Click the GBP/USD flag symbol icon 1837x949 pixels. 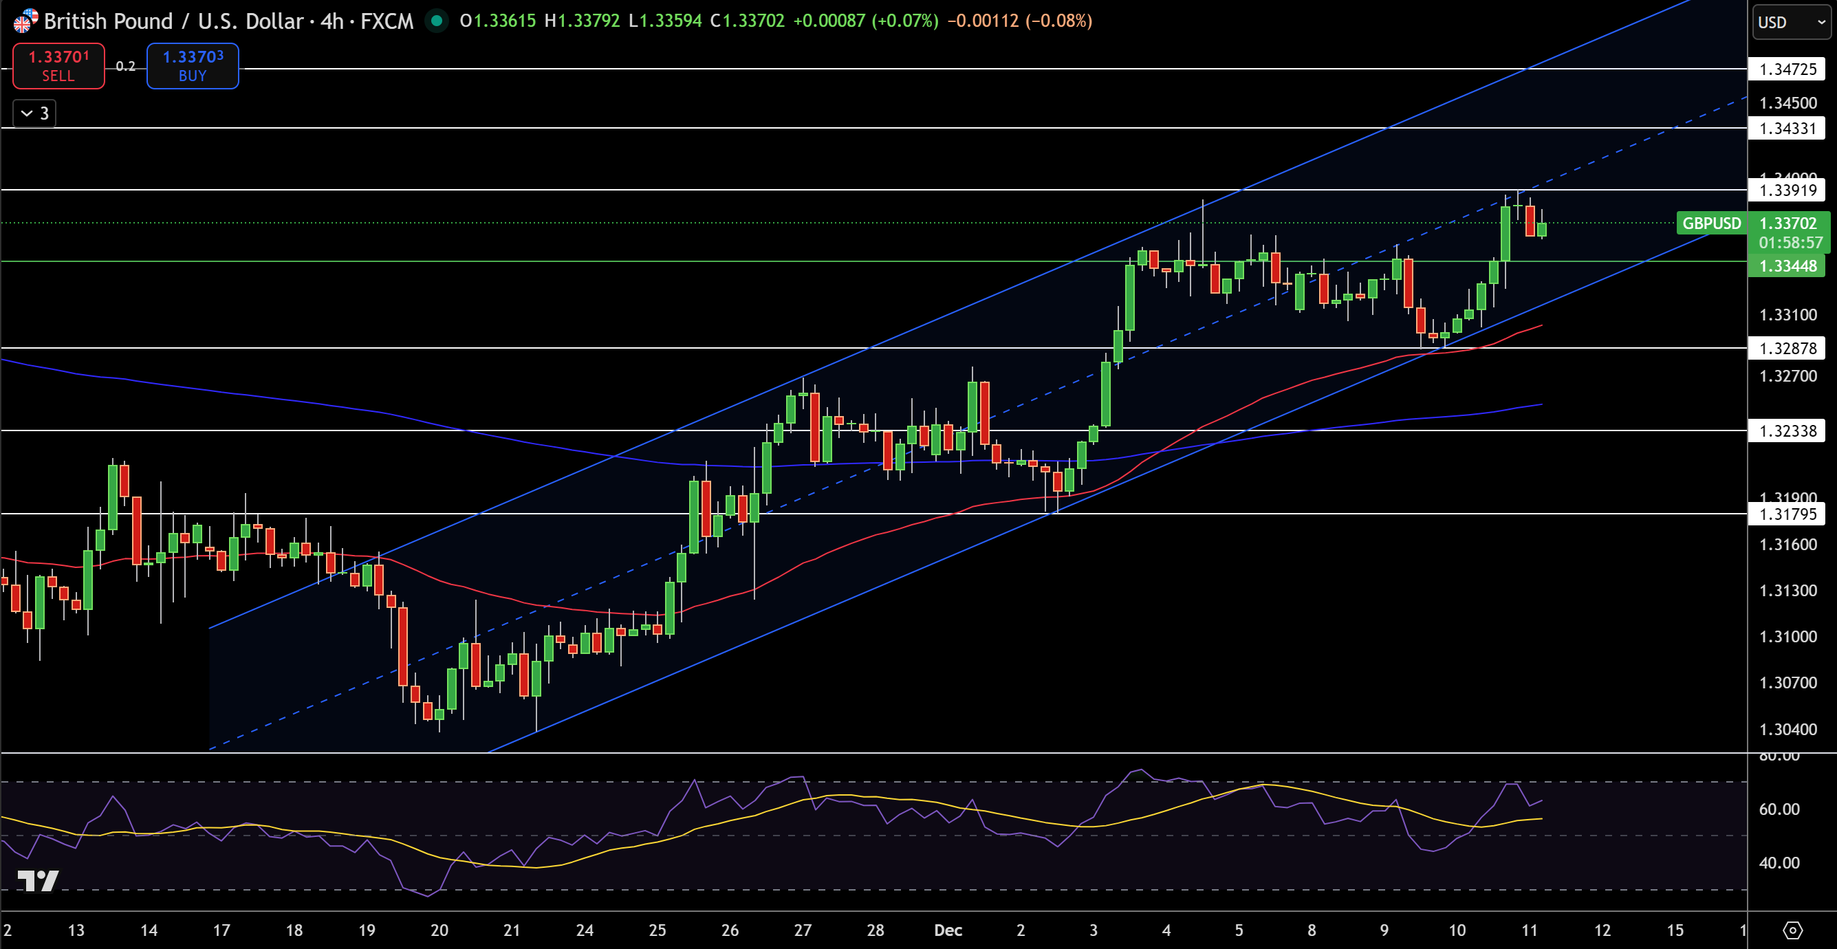pyautogui.click(x=25, y=21)
